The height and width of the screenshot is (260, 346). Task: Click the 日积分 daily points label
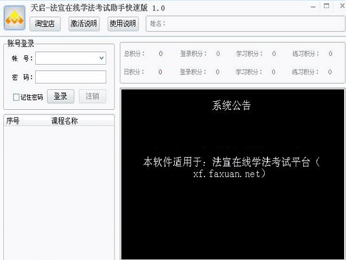coord(134,72)
